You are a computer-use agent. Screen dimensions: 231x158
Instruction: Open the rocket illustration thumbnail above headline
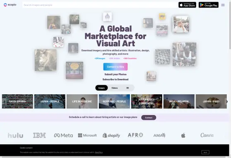point(107,17)
